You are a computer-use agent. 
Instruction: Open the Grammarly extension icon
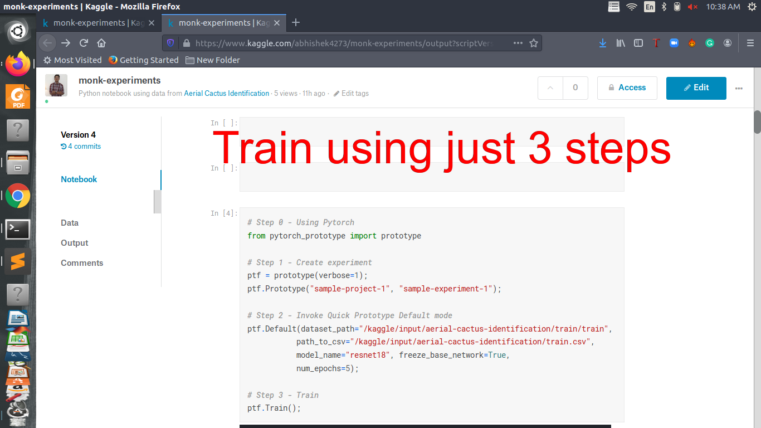710,43
